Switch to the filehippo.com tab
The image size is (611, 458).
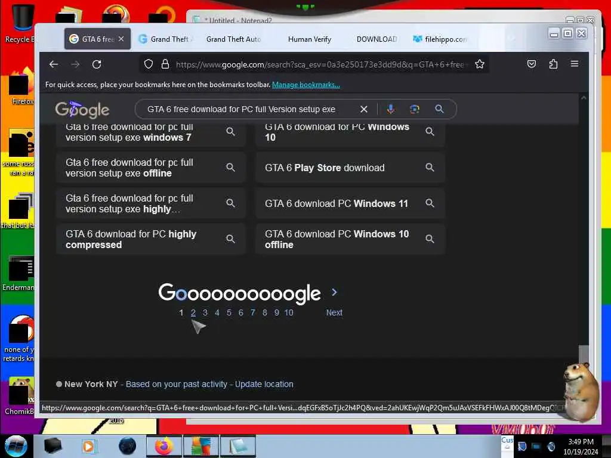tap(440, 39)
